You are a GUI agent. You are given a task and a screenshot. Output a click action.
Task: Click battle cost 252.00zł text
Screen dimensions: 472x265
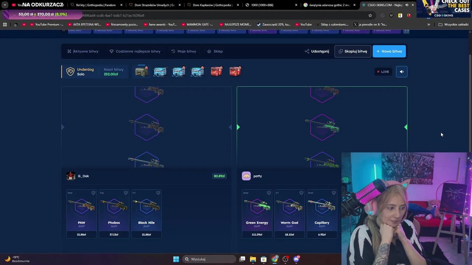tap(111, 74)
